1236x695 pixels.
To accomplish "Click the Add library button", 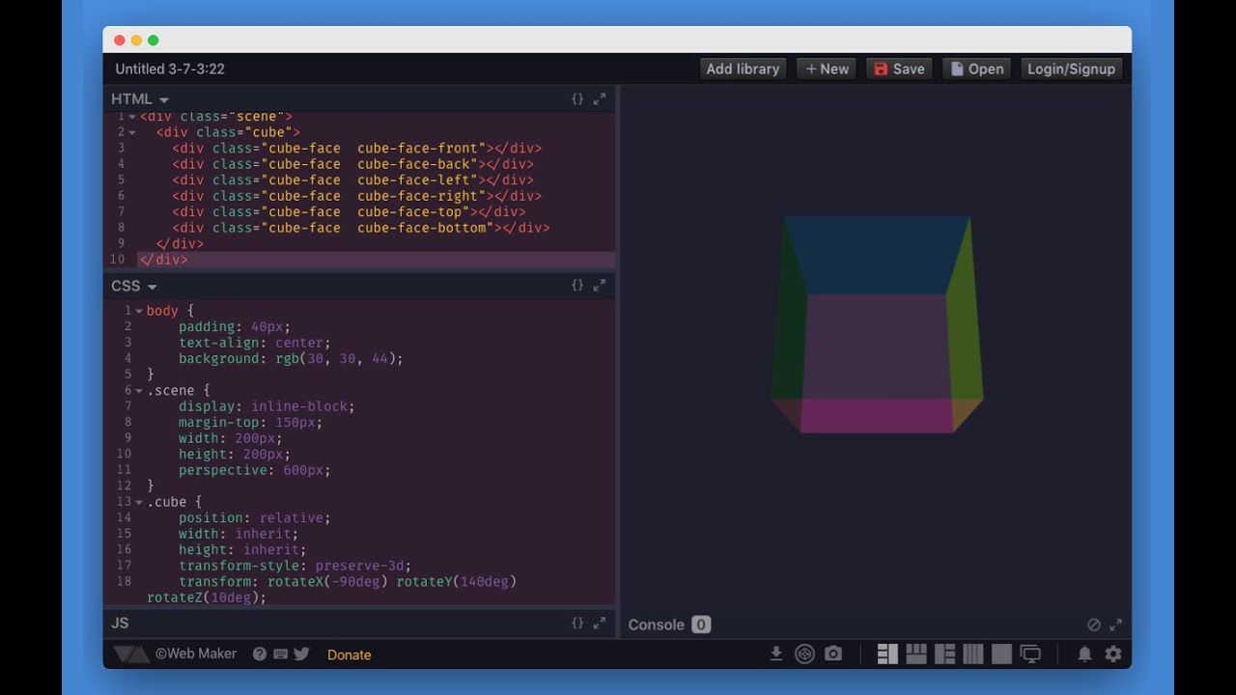I will pos(743,69).
